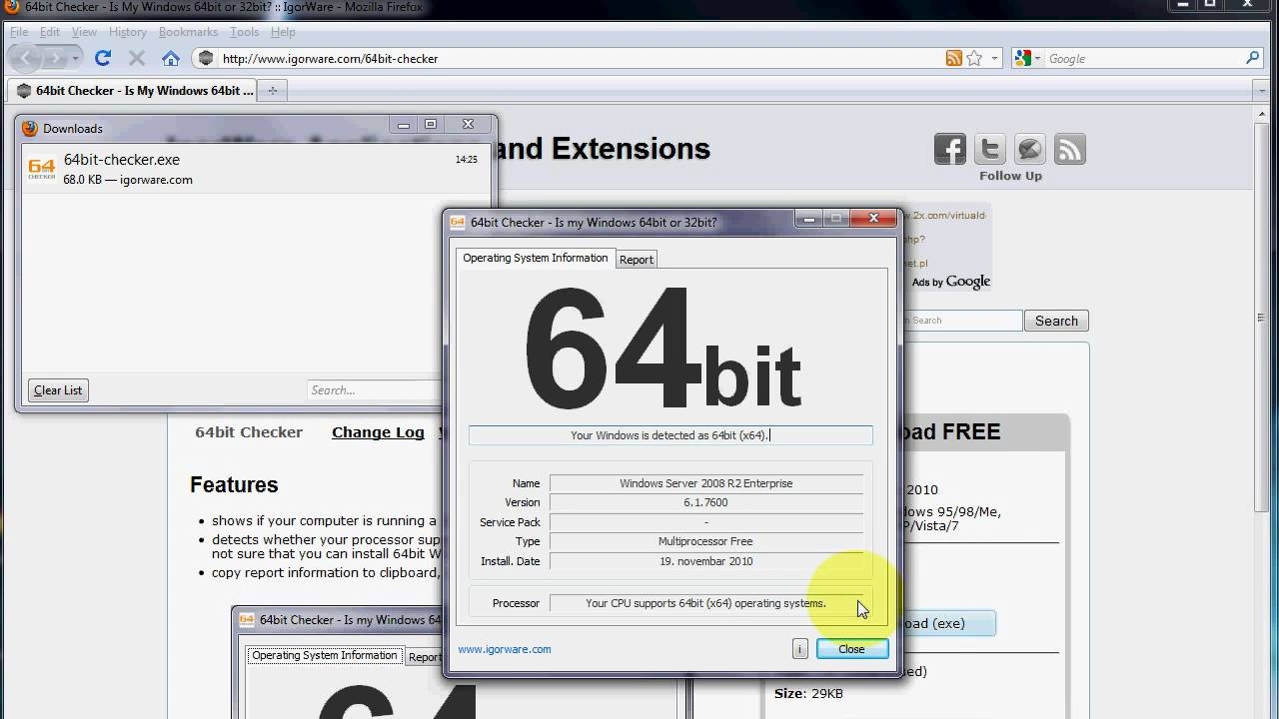The image size is (1279, 719).
Task: Subscribe via RSS icon in address bar
Action: pyautogui.click(x=954, y=58)
